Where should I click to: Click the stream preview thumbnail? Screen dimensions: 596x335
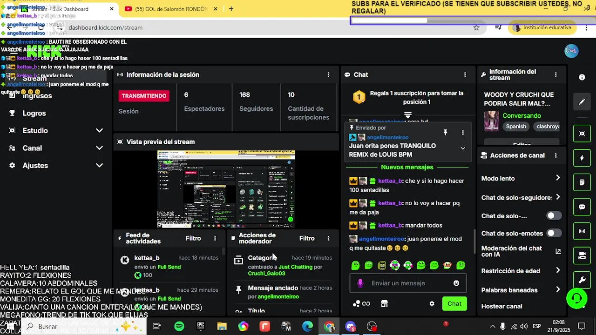[226, 189]
